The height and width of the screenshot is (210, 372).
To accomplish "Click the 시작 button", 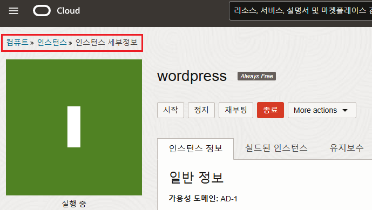I will pos(171,110).
